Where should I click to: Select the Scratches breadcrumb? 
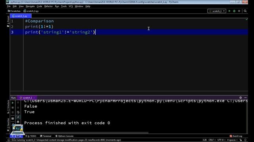pyautogui.click(x=14, y=11)
